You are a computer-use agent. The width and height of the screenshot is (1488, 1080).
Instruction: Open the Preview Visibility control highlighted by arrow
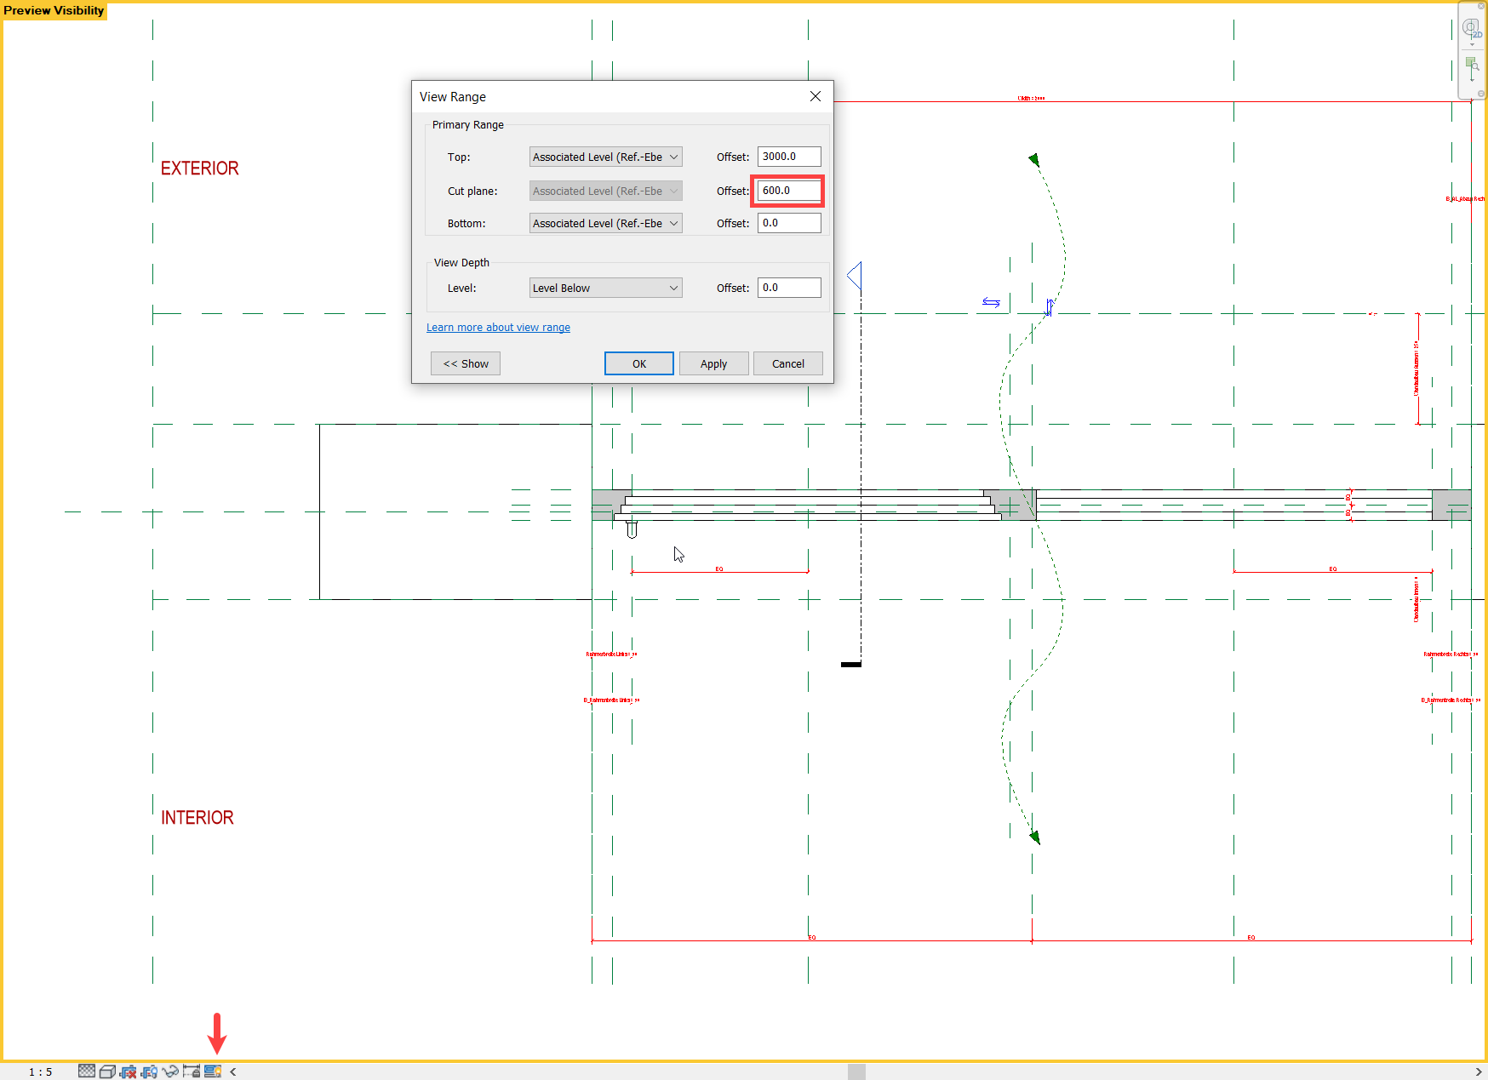(212, 1071)
